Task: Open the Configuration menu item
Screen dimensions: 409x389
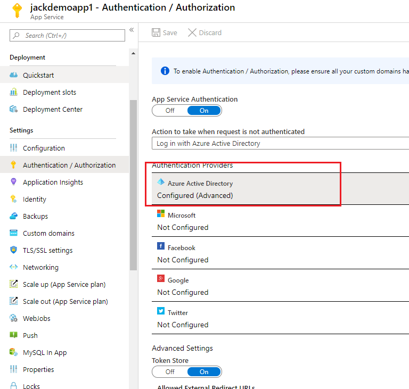Action: coord(44,148)
